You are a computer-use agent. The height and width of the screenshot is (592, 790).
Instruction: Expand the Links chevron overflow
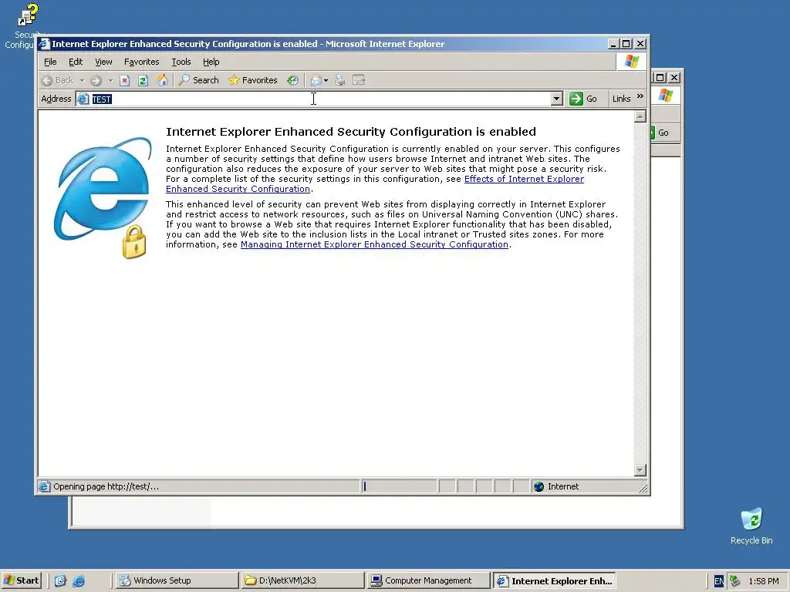[x=640, y=96]
